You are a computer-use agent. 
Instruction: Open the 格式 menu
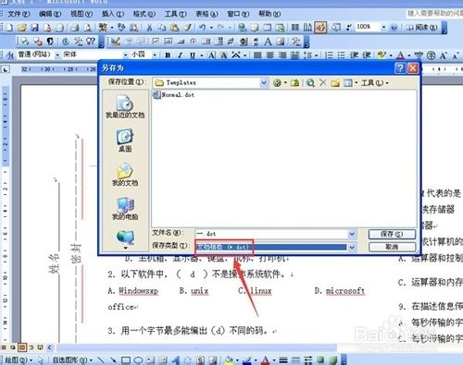point(144,14)
